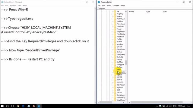Select the RdpVideoMiniport tree item
The height and width of the screenshot is (108, 193).
(121, 85)
